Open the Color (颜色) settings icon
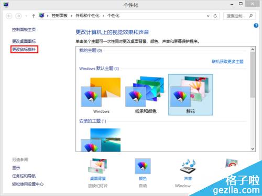 coord(143,166)
